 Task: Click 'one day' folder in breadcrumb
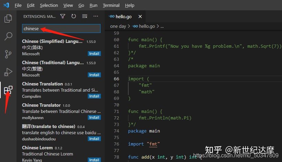(118, 26)
